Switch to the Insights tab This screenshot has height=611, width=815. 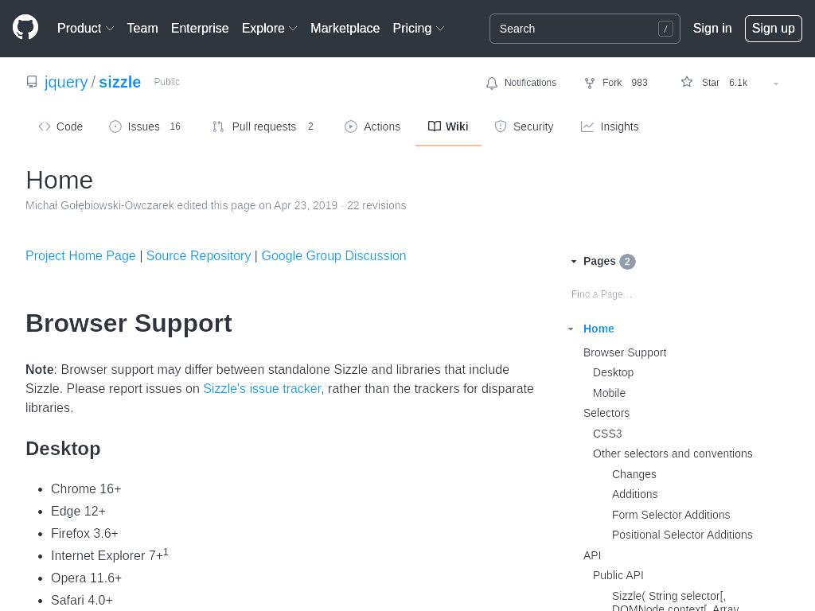tap(609, 126)
